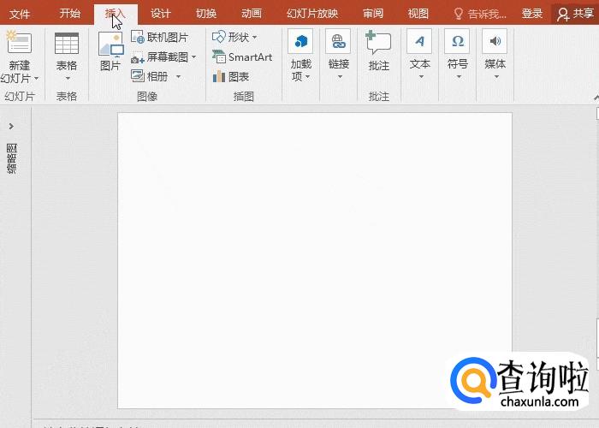Click the New Slide (新建幻灯片) icon

(19, 43)
